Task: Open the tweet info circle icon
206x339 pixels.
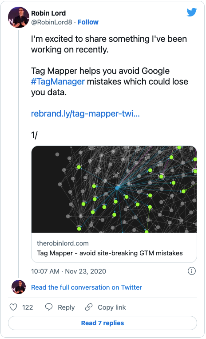Action: click(x=192, y=271)
